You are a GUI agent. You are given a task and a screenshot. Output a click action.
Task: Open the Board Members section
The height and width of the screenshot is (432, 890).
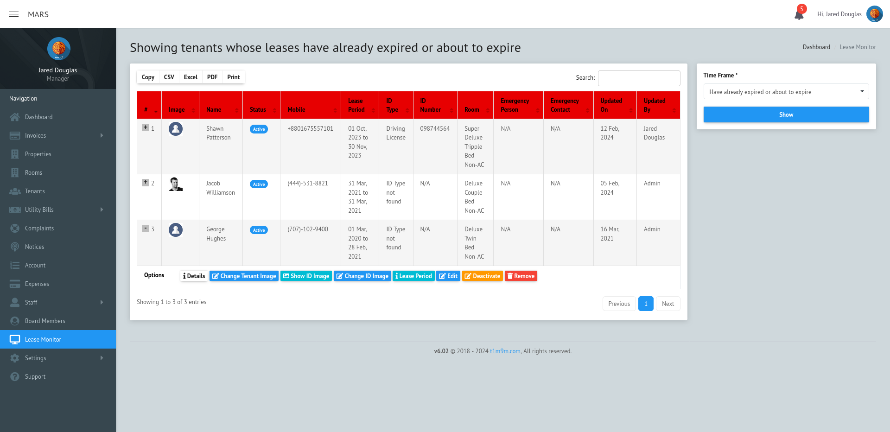45,321
